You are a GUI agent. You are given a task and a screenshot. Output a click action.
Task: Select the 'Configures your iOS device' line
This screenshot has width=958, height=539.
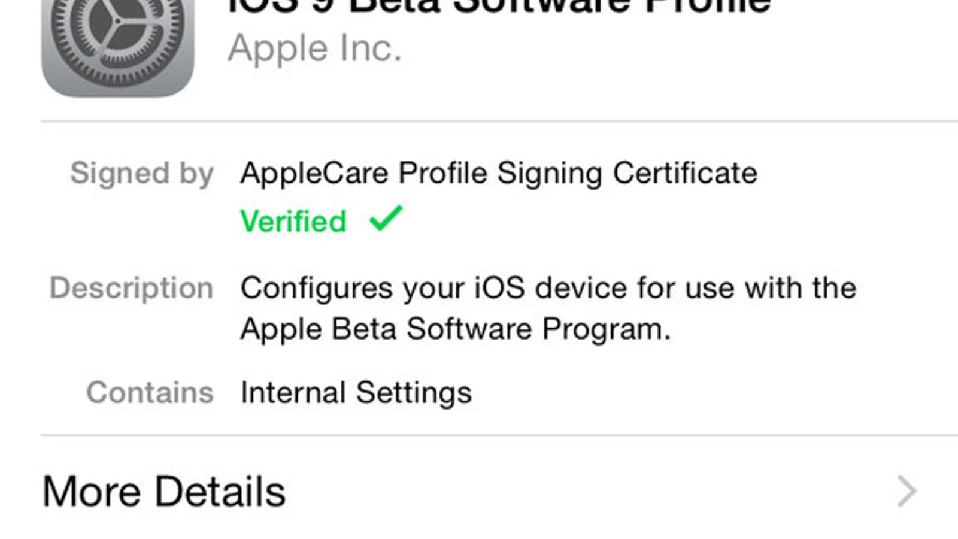click(x=548, y=288)
